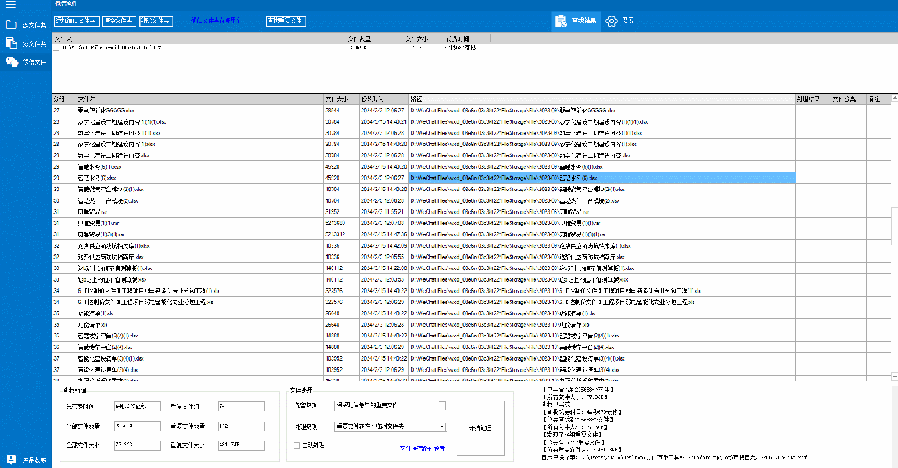
Task: Open the underlined blue path settings link
Action: click(422, 448)
